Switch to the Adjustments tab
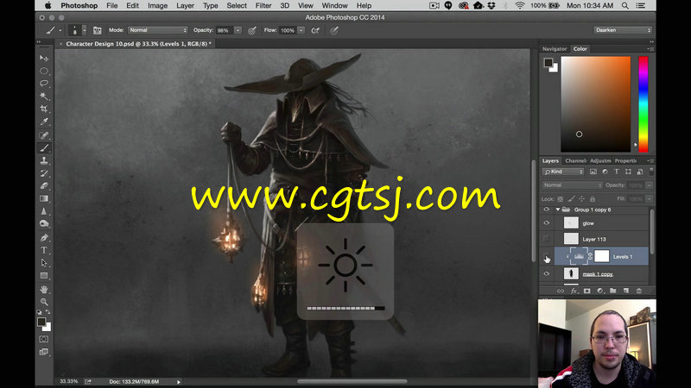This screenshot has height=388, width=691. 600,160
